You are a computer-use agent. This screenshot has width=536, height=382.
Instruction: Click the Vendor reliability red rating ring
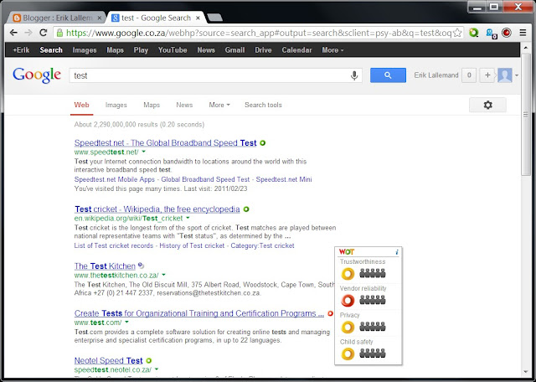(348, 301)
